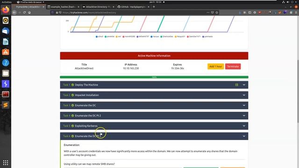The height and width of the screenshot is (168, 299).
Task: Open Ubuntu Software from the dock
Action: 6,52
